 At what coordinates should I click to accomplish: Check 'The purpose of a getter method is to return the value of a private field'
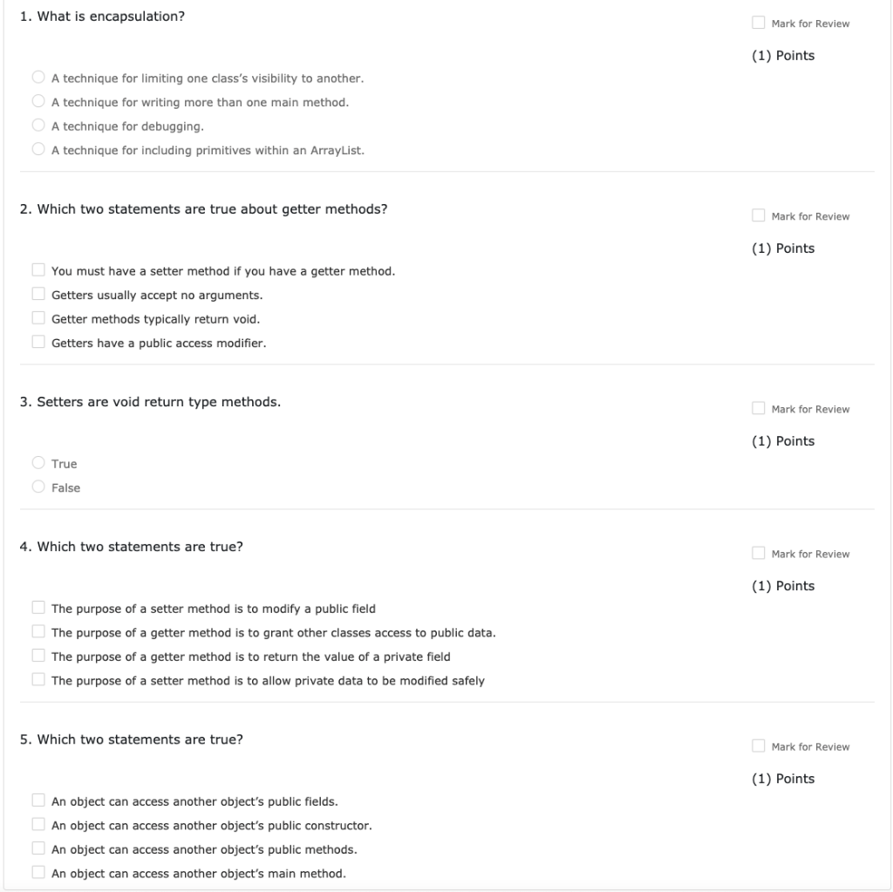point(38,657)
